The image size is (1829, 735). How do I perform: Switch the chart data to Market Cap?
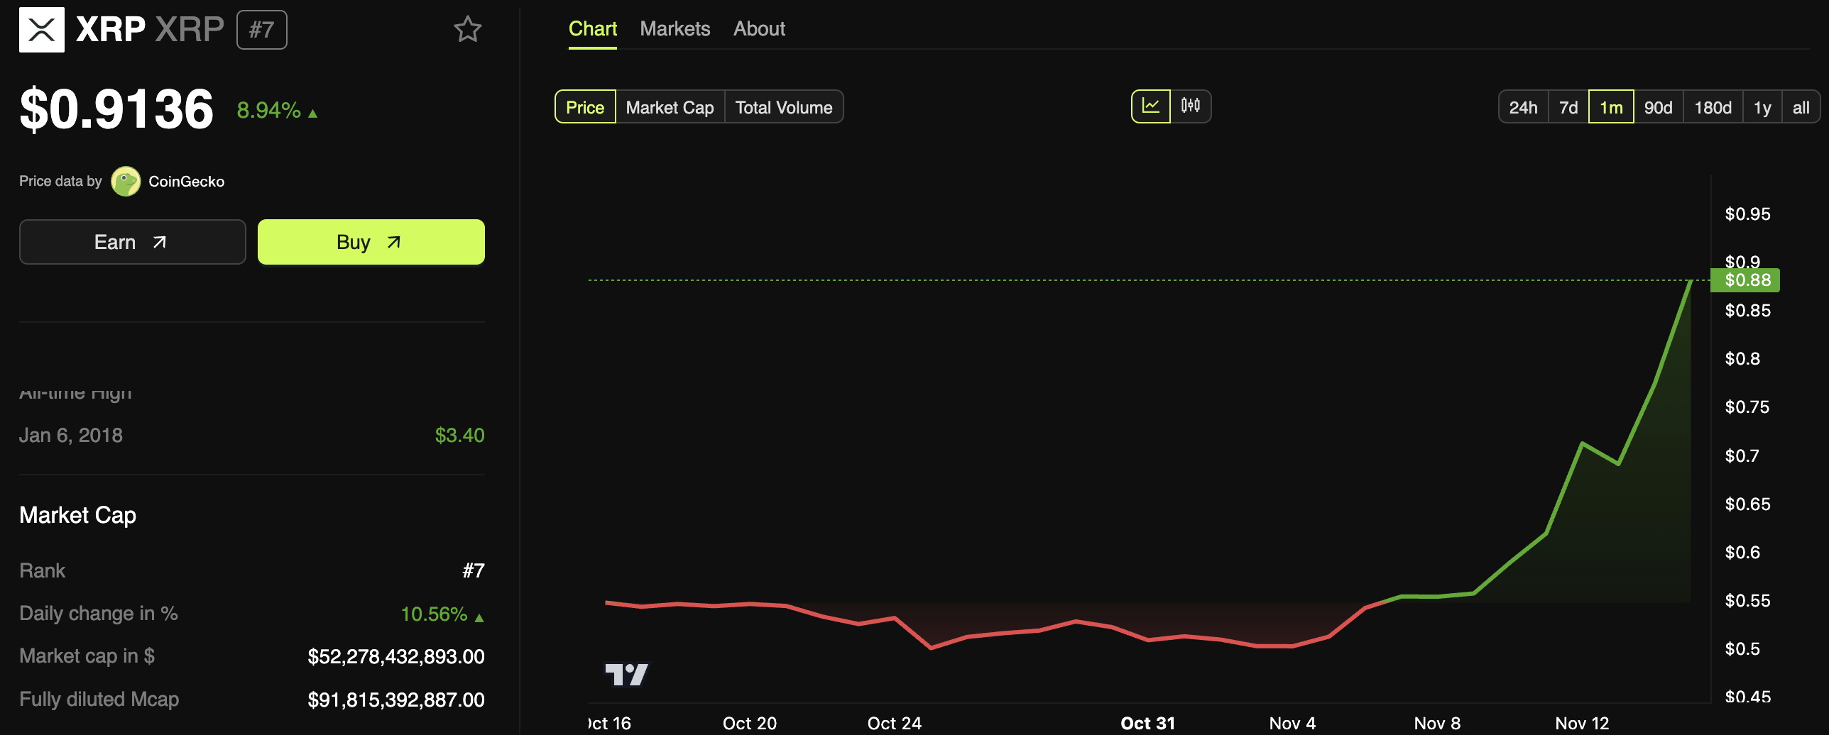pos(669,106)
